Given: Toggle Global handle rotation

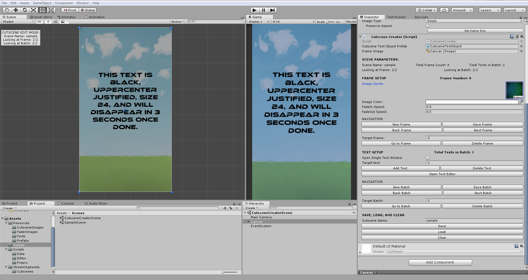Looking at the screenshot, I should (x=88, y=10).
